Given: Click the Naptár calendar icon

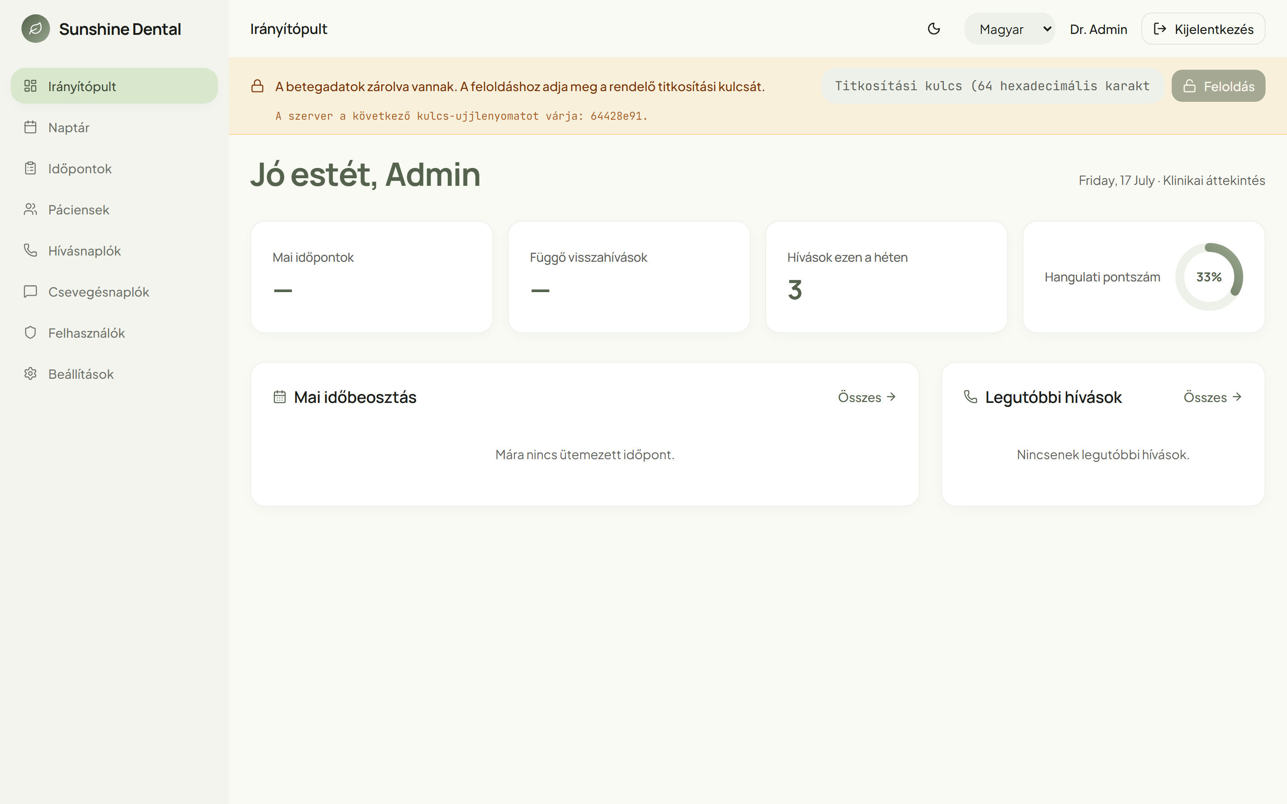Looking at the screenshot, I should 30,127.
